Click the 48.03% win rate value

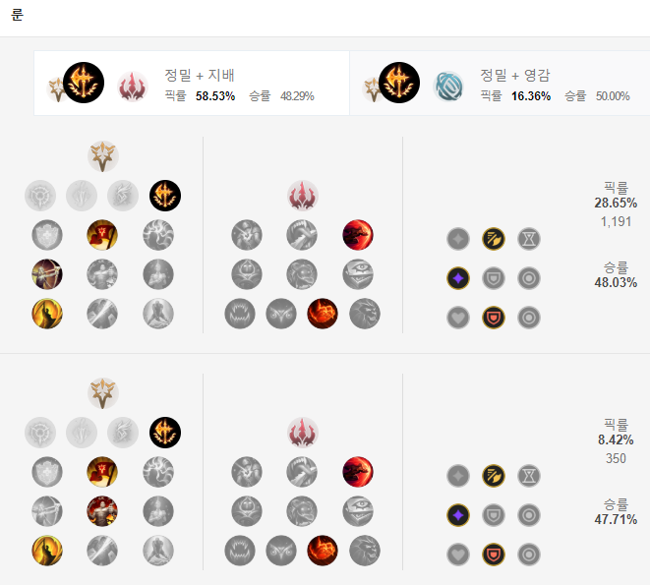click(616, 283)
